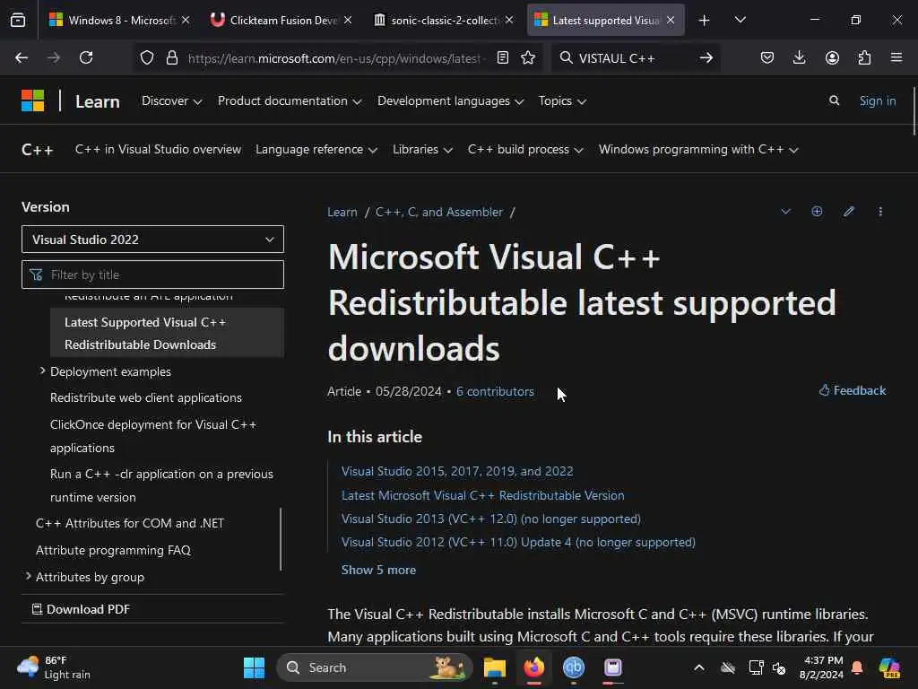The height and width of the screenshot is (689, 918).
Task: Open File Explorer from the taskbar
Action: (x=495, y=667)
